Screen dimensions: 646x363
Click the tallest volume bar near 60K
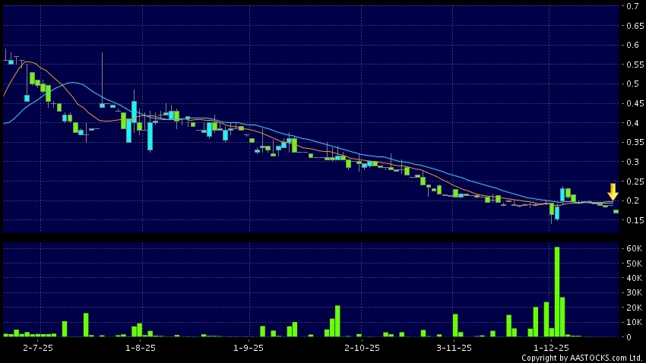coord(557,292)
